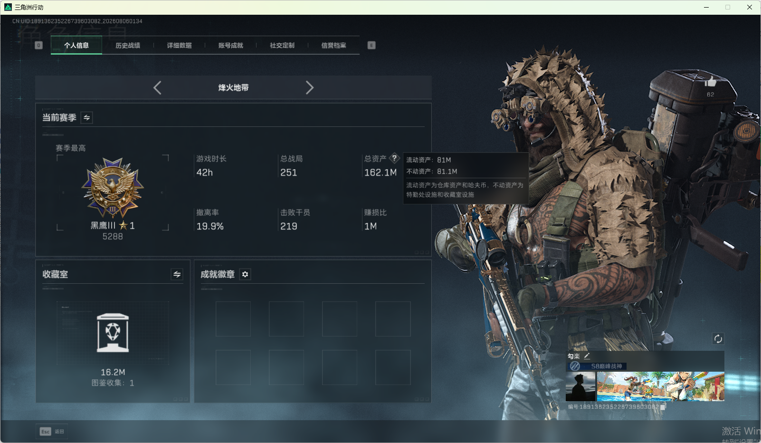
Task: Copy the player ID with the copy icon
Action: click(x=663, y=407)
